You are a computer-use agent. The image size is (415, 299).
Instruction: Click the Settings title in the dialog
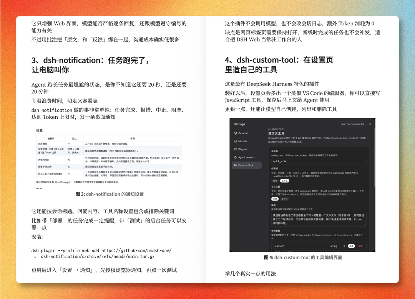(x=239, y=124)
